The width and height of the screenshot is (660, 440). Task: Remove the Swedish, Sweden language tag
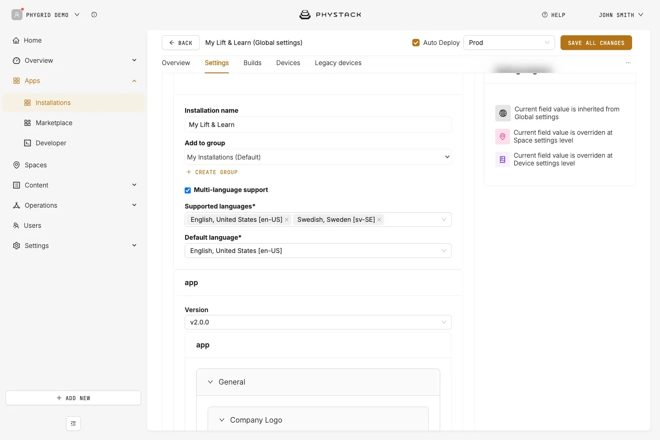point(379,220)
